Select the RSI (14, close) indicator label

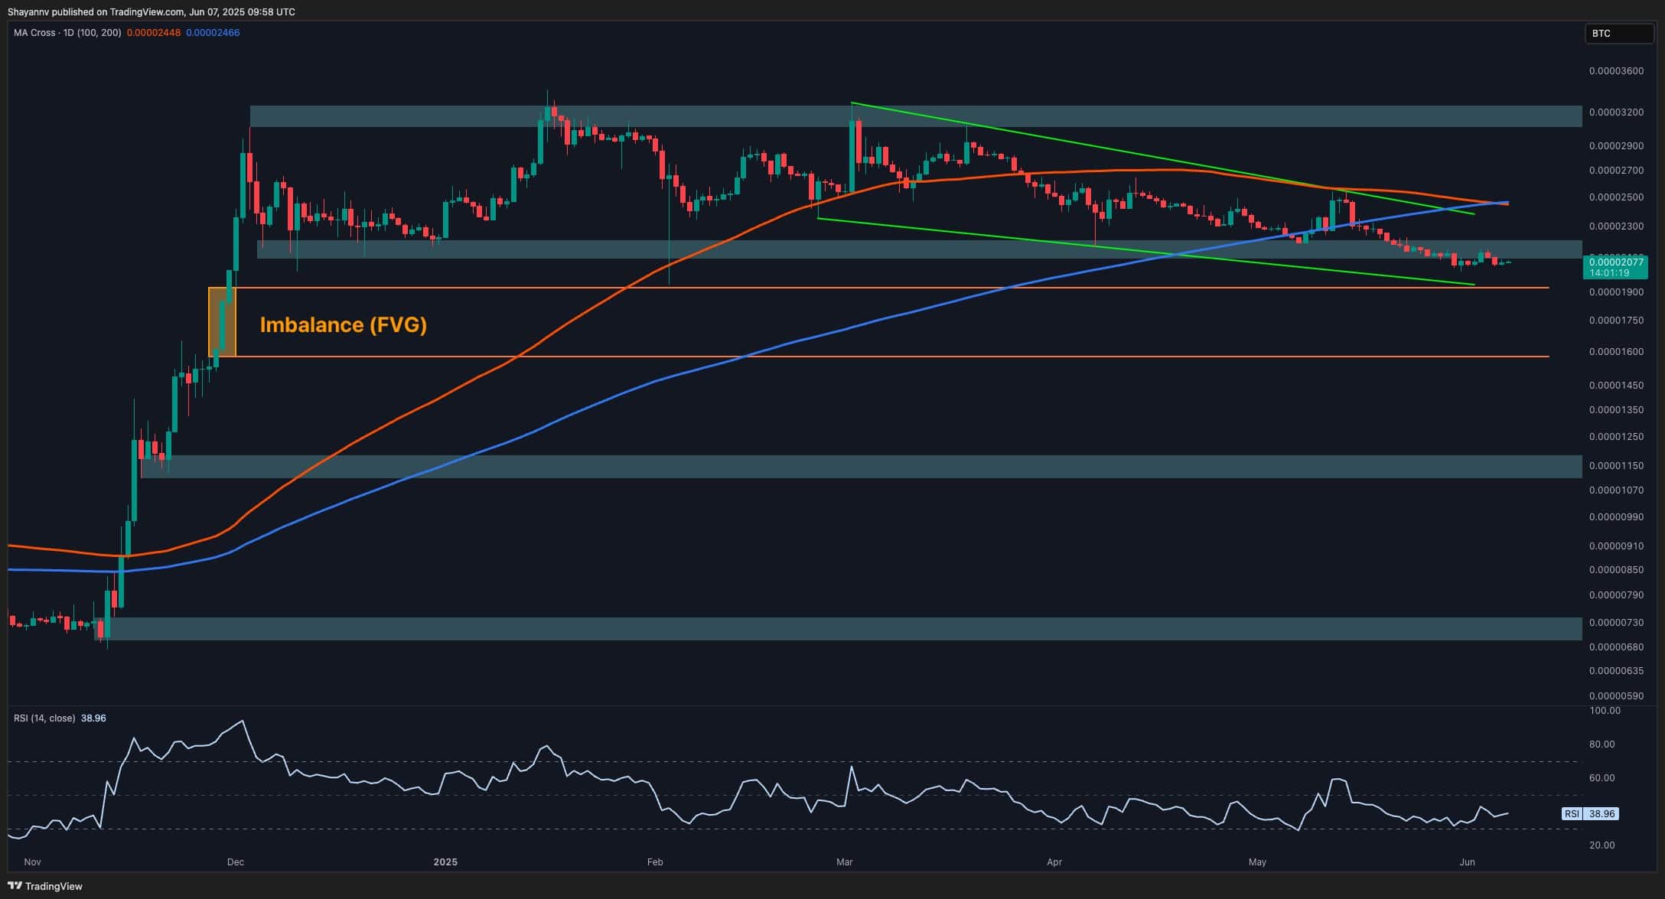point(44,718)
